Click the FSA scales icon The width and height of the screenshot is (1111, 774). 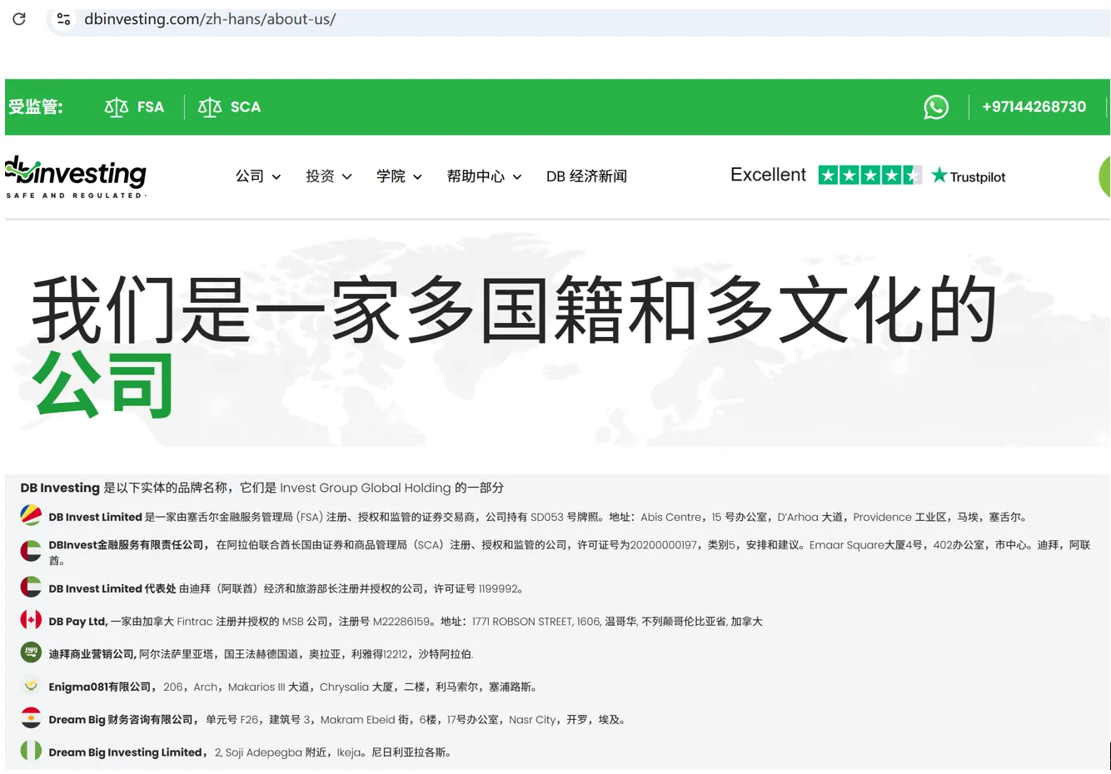coord(117,107)
